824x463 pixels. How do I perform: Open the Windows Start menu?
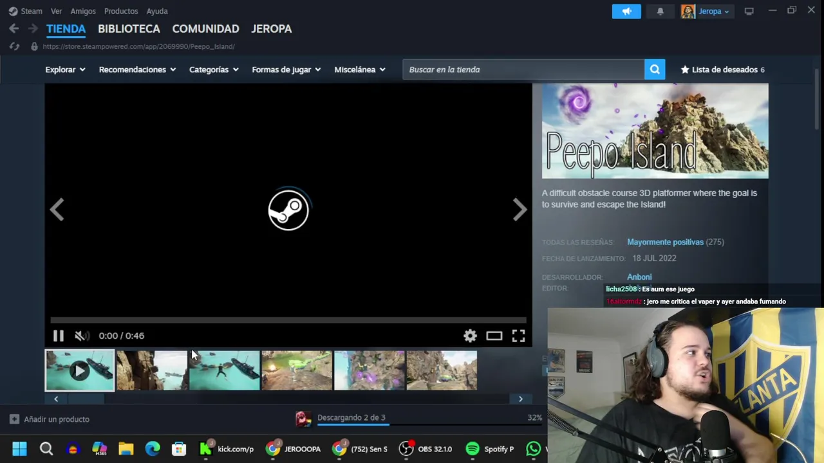click(x=19, y=449)
